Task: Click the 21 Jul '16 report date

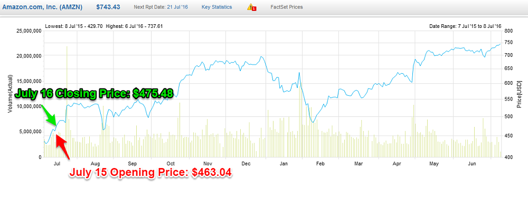Action: [177, 7]
